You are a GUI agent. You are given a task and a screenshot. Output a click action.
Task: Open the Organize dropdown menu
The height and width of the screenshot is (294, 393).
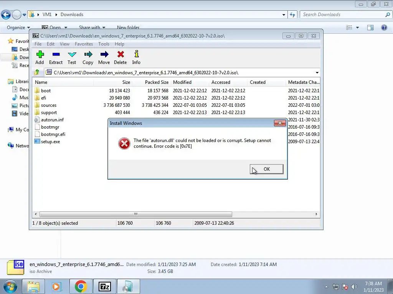[x=18, y=28]
